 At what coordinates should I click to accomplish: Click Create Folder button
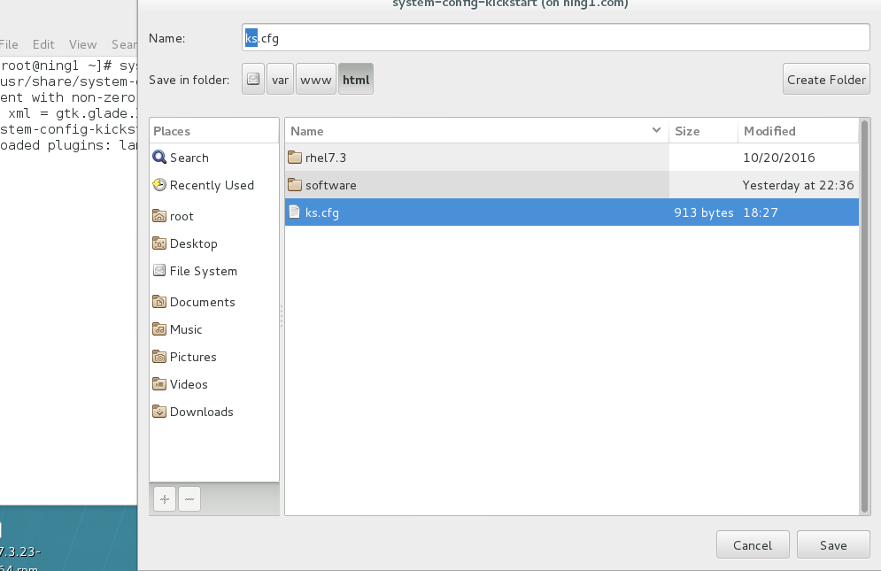[826, 80]
